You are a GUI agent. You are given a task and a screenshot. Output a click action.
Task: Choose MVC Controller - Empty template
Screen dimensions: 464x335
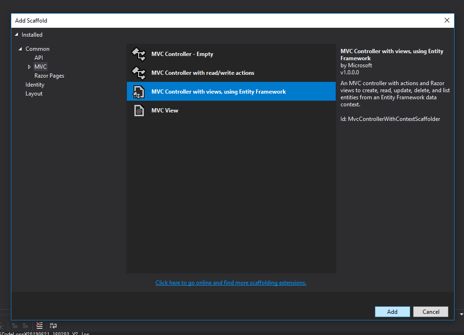click(231, 54)
